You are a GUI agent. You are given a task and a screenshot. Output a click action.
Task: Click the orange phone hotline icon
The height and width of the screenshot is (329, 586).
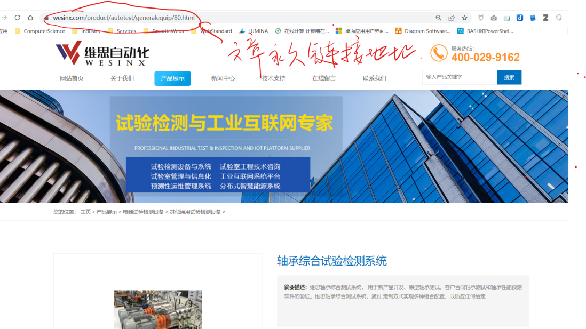[x=439, y=53]
